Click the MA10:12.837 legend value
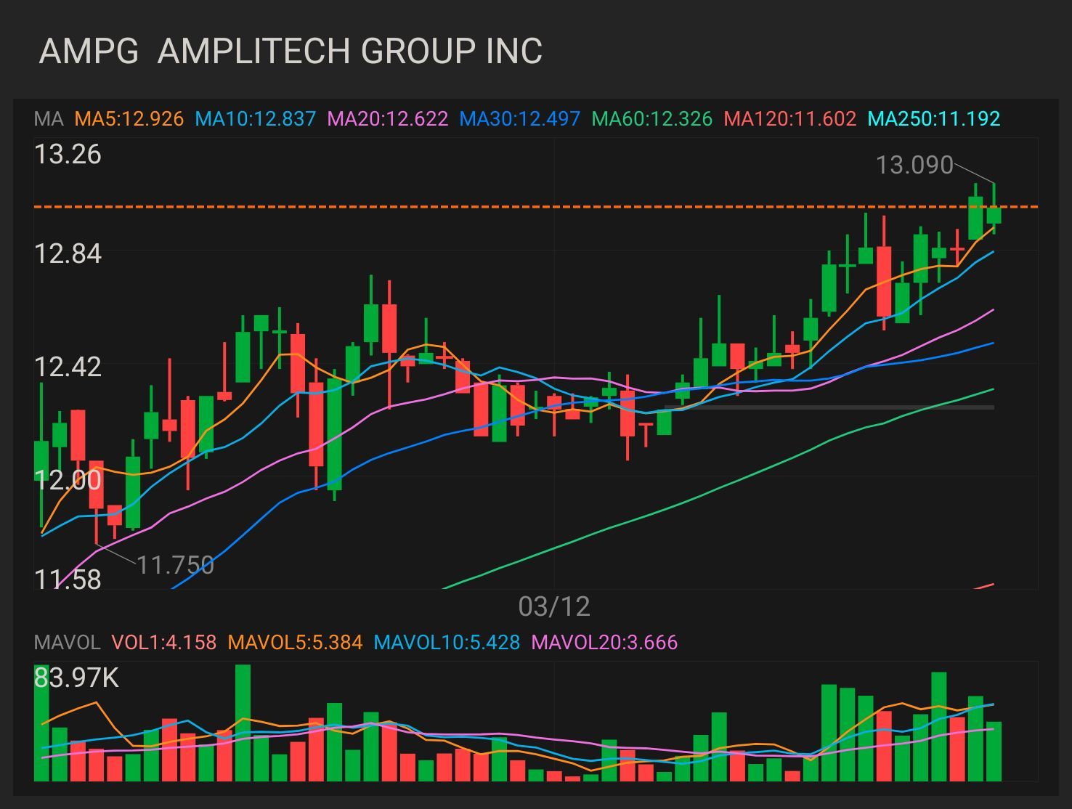Screen dimensions: 1072x809 (256, 118)
